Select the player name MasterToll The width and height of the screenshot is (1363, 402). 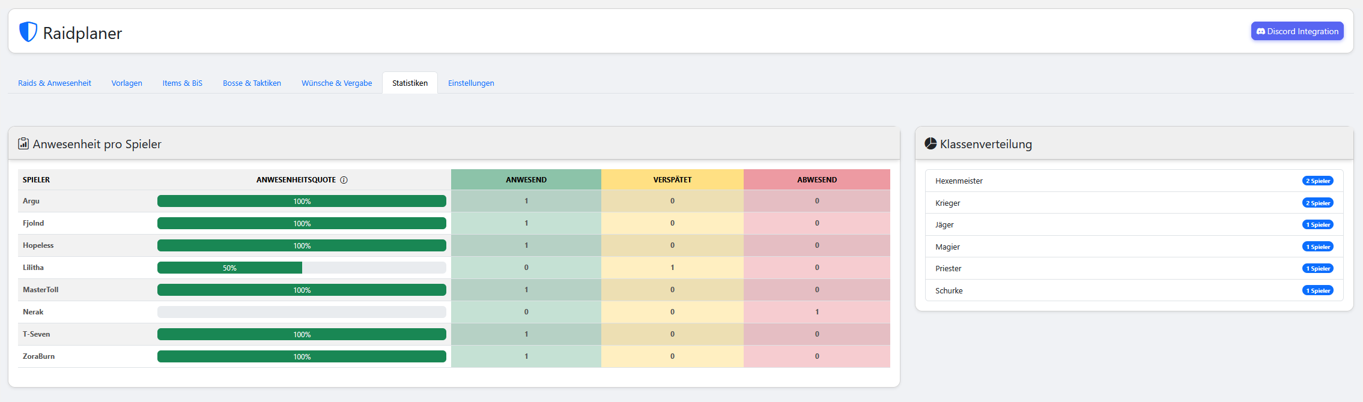point(41,290)
